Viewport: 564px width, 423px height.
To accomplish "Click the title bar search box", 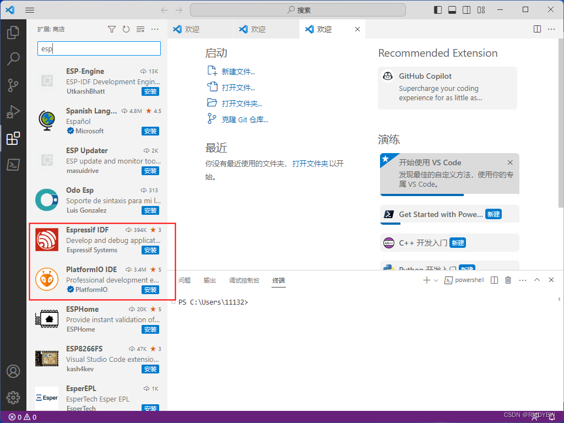I will click(x=298, y=10).
